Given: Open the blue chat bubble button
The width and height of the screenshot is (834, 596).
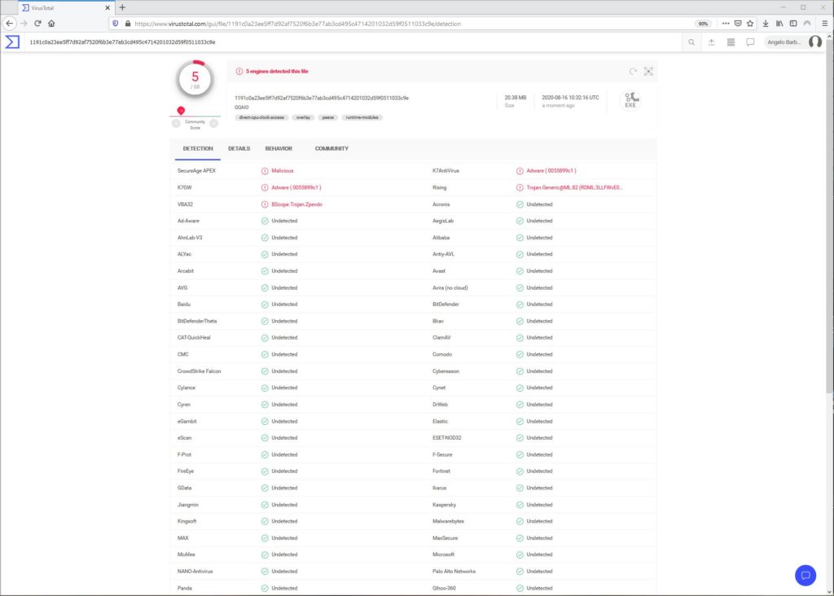Looking at the screenshot, I should pyautogui.click(x=805, y=576).
